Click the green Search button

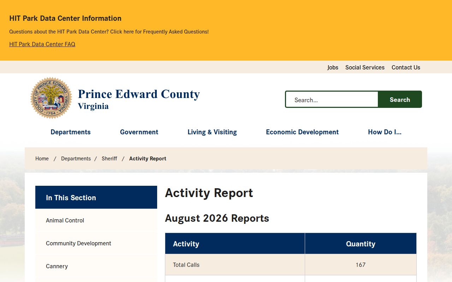point(400,100)
